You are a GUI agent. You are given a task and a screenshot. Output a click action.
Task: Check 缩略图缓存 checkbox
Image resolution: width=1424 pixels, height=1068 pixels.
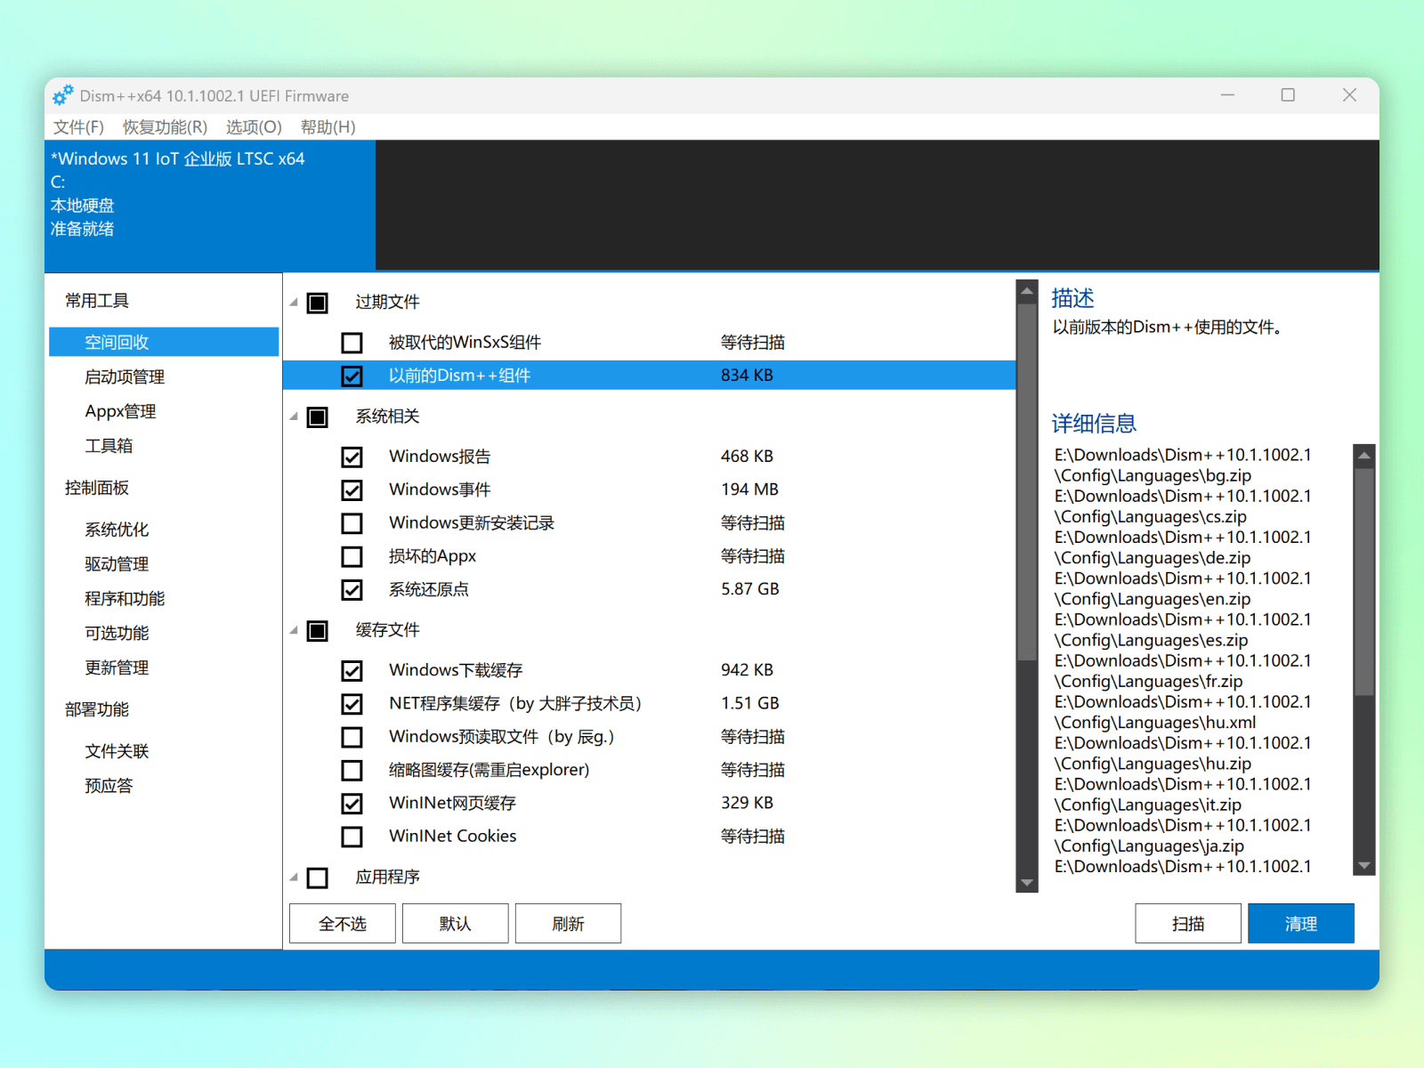(x=352, y=770)
